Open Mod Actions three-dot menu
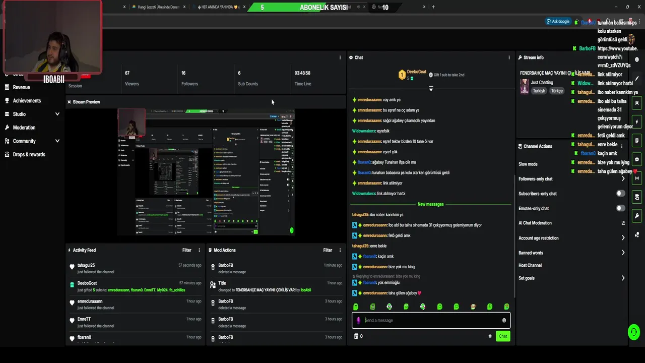 point(340,250)
